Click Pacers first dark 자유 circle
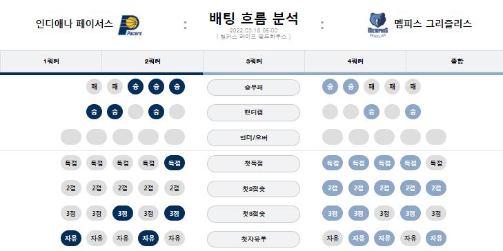The height and width of the screenshot is (251, 503). coord(71,238)
